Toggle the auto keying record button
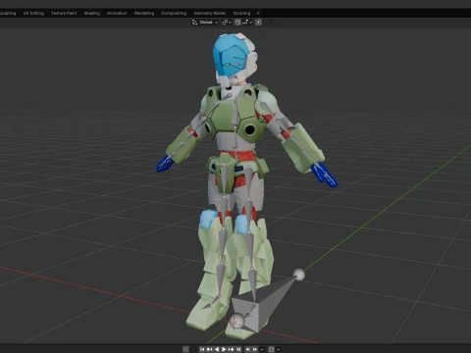 pos(185,349)
